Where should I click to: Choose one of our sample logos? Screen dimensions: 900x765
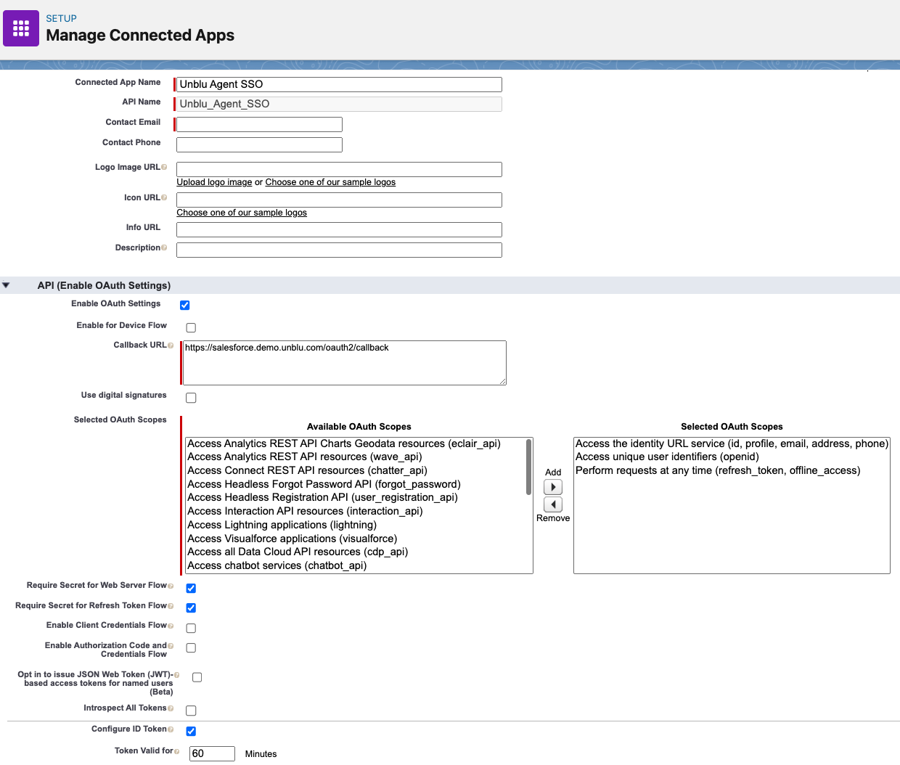point(330,181)
